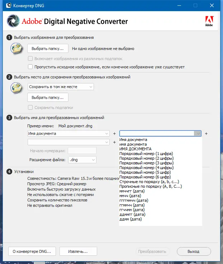Pick 'ммчч (дата)' format
This screenshot has width=223, height=264.
(x=130, y=196)
